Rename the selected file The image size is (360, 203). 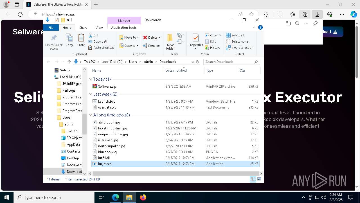click(x=151, y=46)
